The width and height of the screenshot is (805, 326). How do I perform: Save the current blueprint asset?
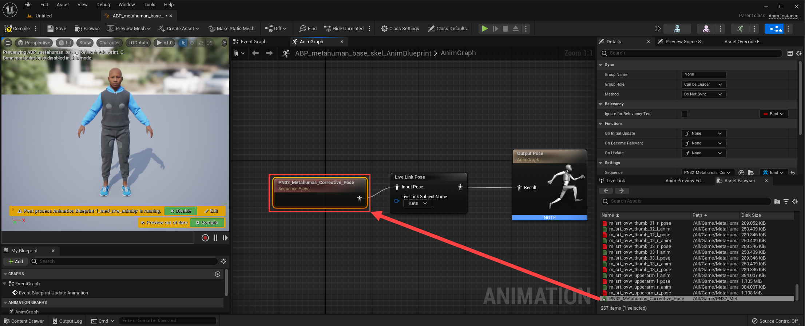click(57, 28)
